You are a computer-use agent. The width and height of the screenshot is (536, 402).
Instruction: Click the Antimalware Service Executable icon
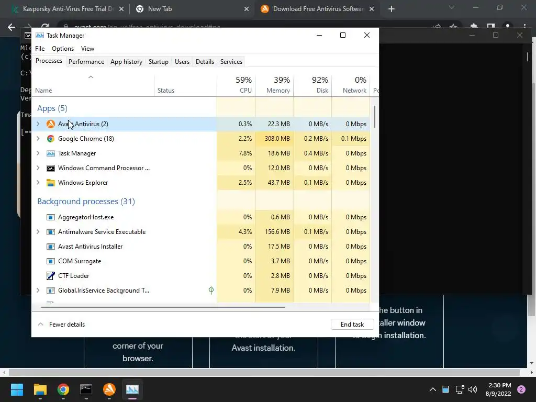[x=51, y=232]
